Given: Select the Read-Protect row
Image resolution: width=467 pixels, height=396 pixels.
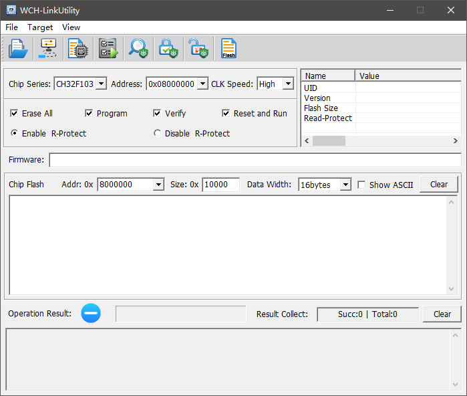Looking at the screenshot, I should click(382, 118).
